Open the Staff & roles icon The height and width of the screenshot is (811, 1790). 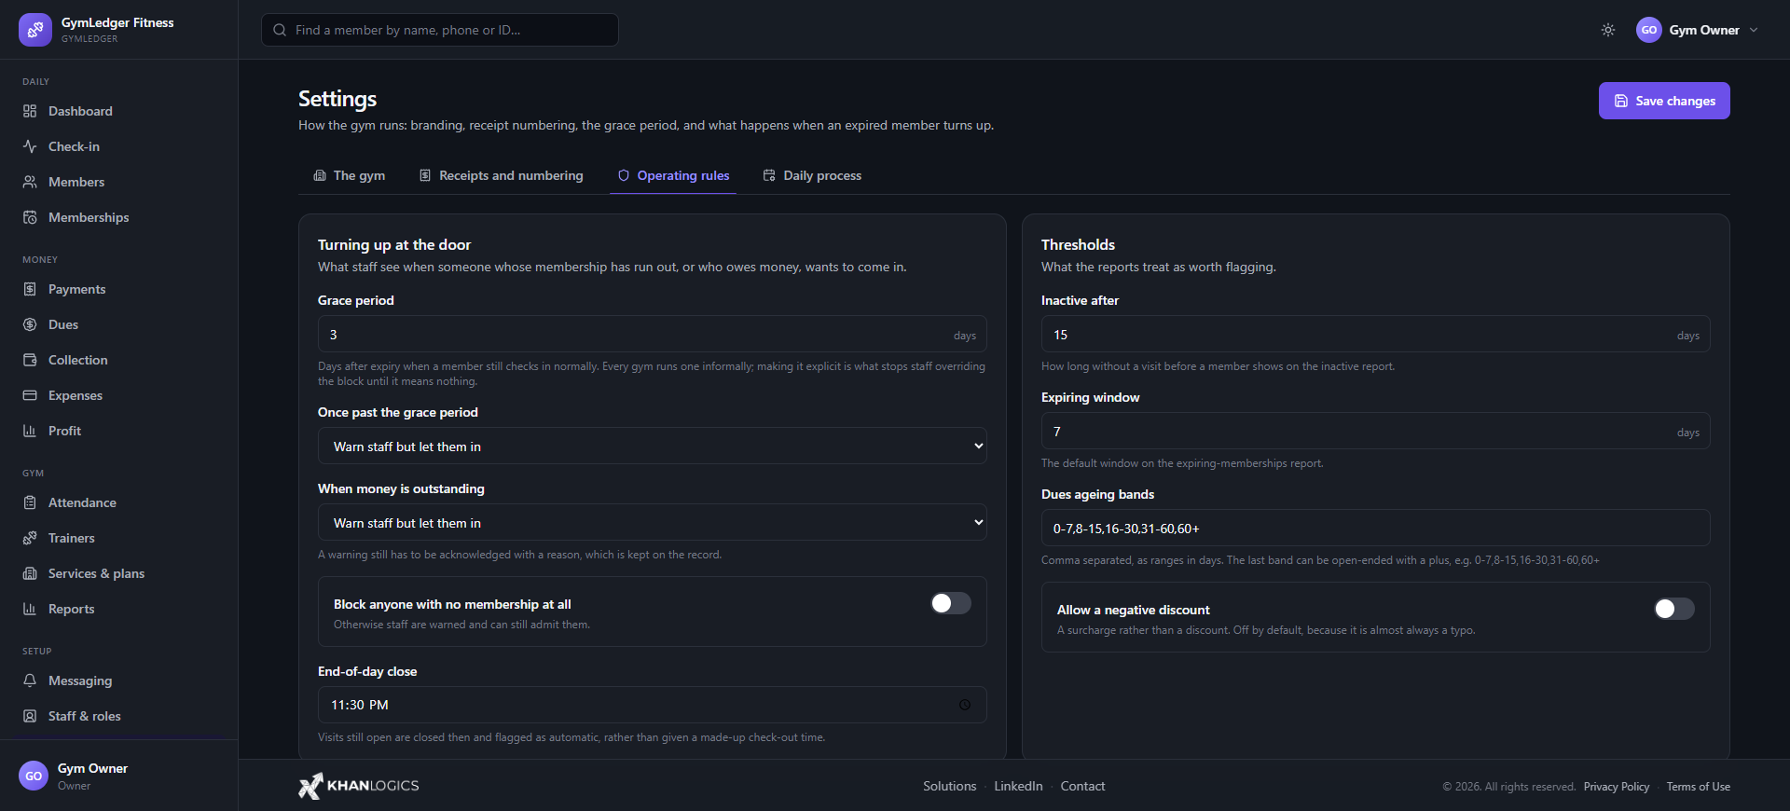click(30, 716)
